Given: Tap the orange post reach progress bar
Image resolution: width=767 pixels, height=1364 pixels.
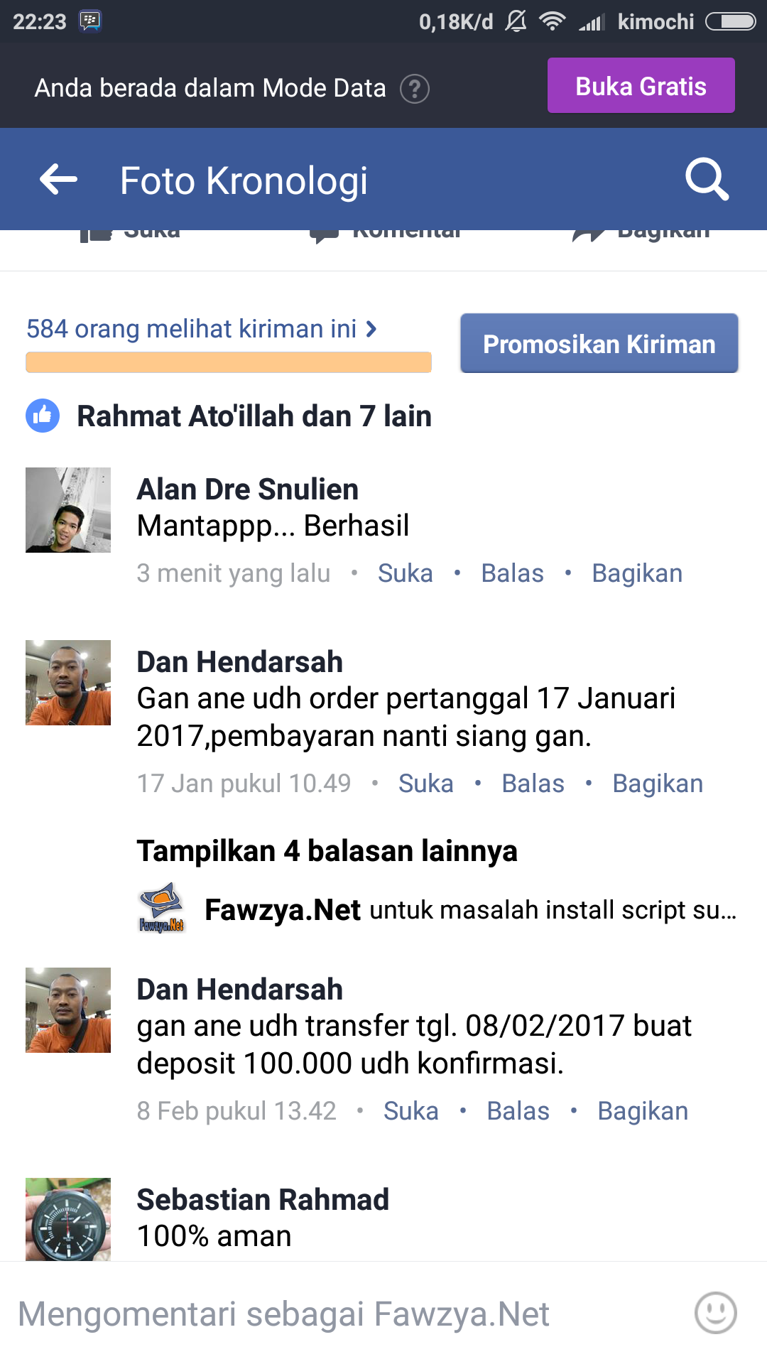Looking at the screenshot, I should point(229,362).
